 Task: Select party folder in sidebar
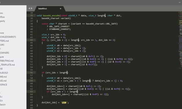tap(2, 21)
